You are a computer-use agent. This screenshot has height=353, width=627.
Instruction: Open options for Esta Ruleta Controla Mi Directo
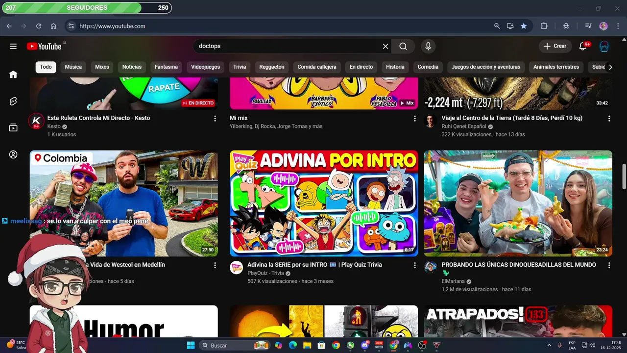click(x=215, y=119)
